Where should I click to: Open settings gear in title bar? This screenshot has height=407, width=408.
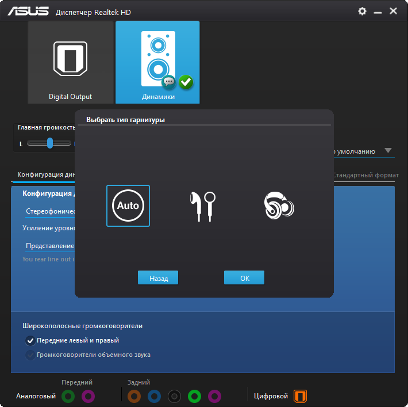pyautogui.click(x=362, y=11)
